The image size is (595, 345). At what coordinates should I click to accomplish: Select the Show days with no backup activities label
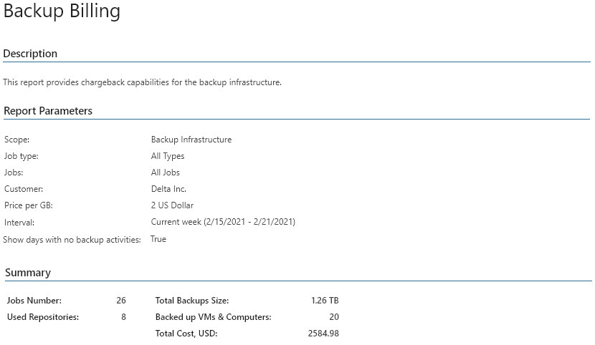[x=72, y=240]
